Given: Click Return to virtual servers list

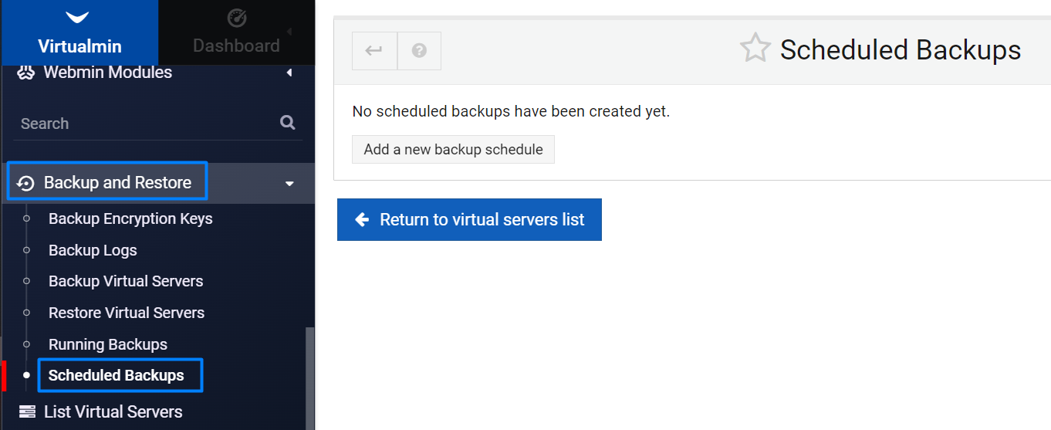Looking at the screenshot, I should [469, 219].
